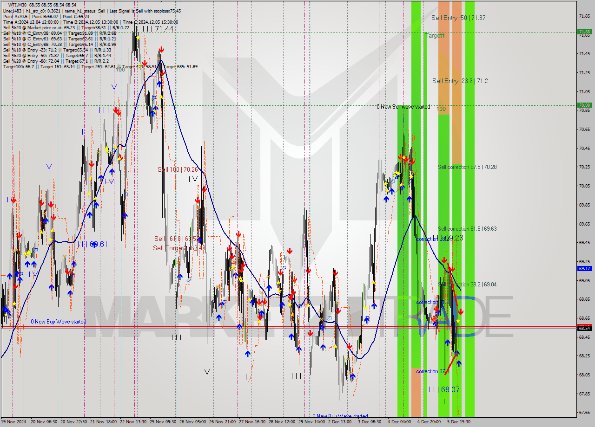The height and width of the screenshot is (427, 595).
Task: Select the 70.05 price axis label
Action: pyautogui.click(x=584, y=186)
